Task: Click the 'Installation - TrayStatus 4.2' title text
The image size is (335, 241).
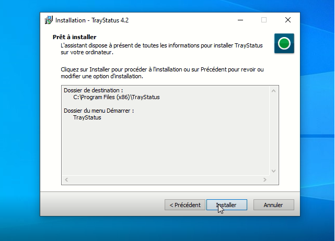Action: (92, 20)
